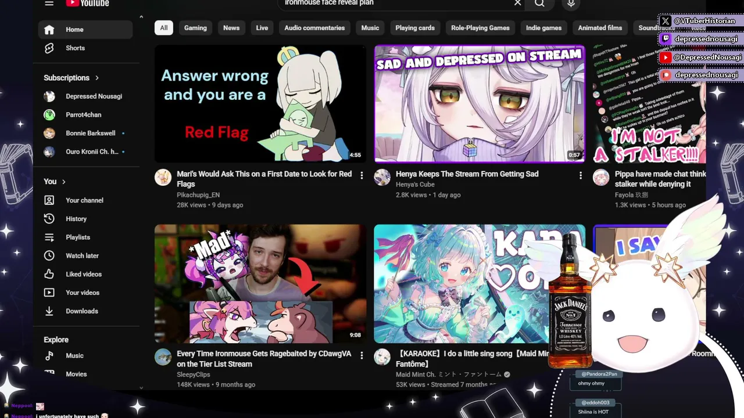Open Mari's Red Flags video title
The image size is (744, 418).
(x=264, y=179)
